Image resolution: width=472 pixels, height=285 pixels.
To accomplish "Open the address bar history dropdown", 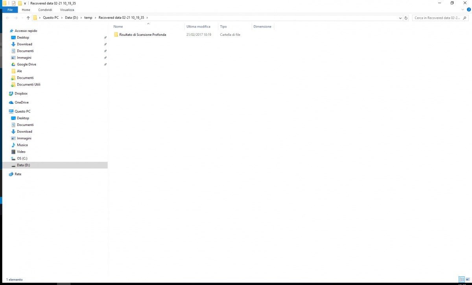I will [401, 18].
